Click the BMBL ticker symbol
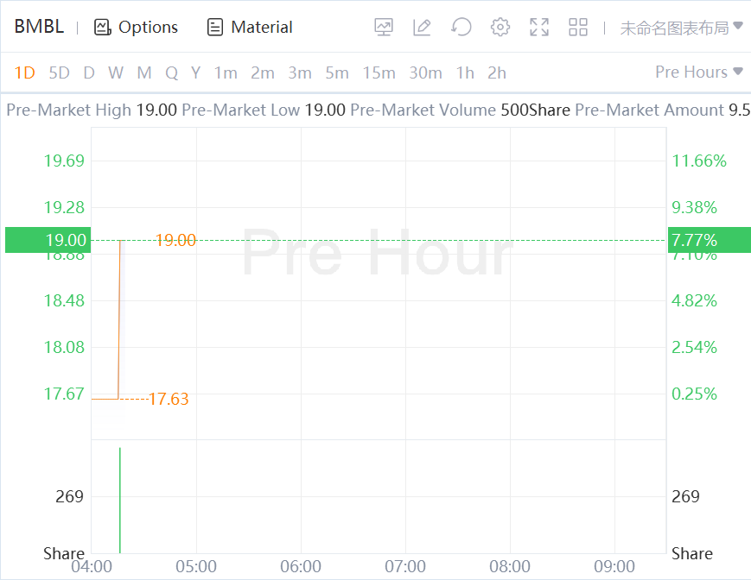The width and height of the screenshot is (751, 580). (39, 27)
